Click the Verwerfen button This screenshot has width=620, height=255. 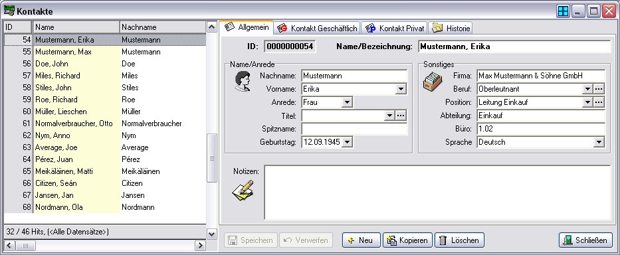(306, 240)
